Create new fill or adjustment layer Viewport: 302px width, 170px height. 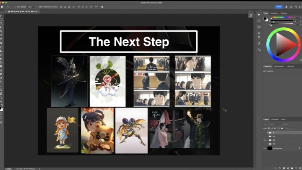tap(288, 168)
